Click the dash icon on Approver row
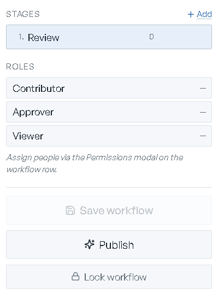Screen dimensions: 218x298 [203, 112]
